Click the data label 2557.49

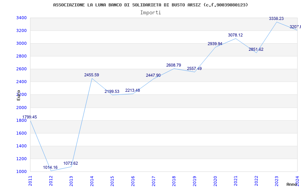[194, 68]
